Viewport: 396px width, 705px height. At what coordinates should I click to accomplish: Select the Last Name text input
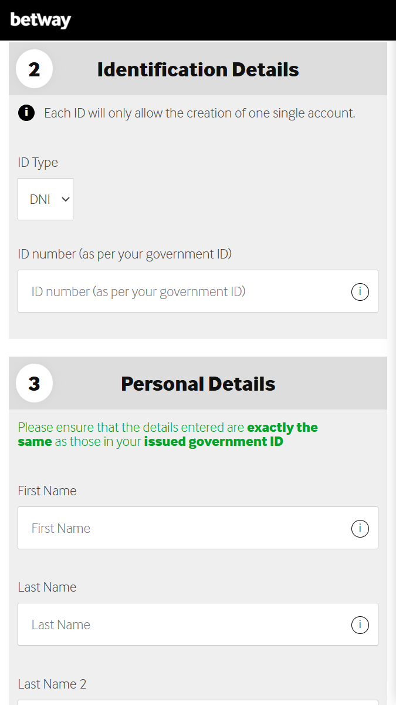(x=182, y=625)
